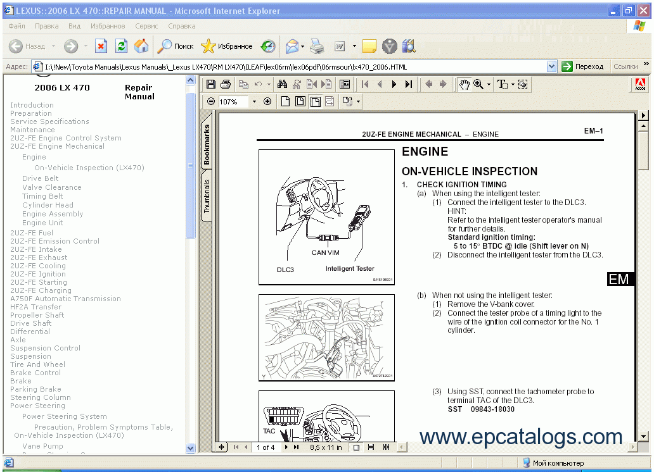Open the Сервис menu

coord(146,26)
